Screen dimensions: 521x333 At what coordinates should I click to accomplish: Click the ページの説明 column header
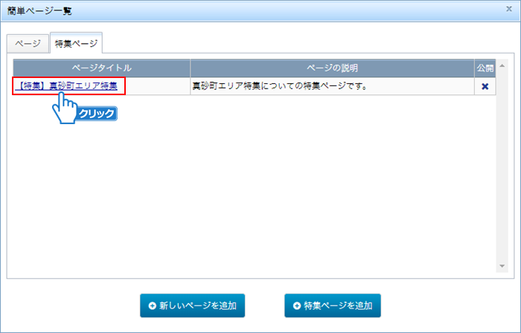(332, 68)
